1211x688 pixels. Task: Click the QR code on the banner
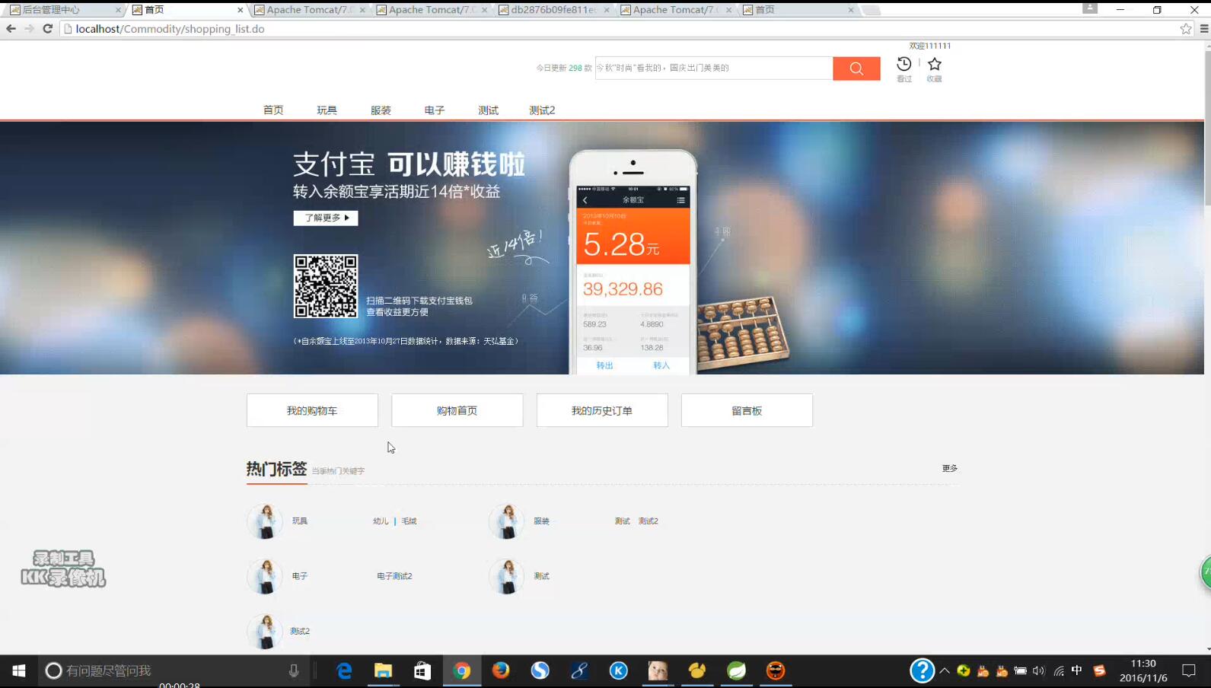tap(326, 286)
